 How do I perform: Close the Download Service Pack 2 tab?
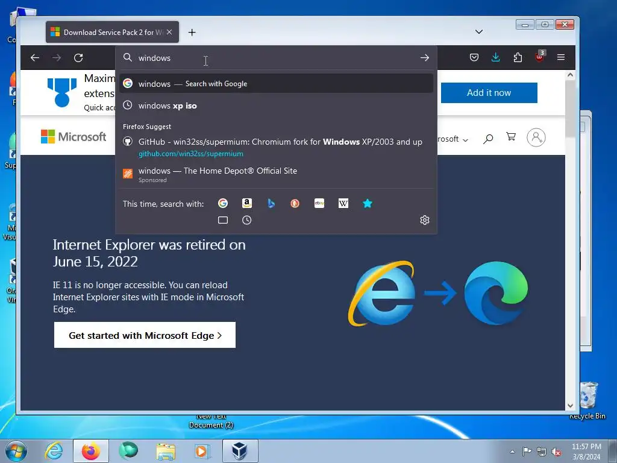169,32
